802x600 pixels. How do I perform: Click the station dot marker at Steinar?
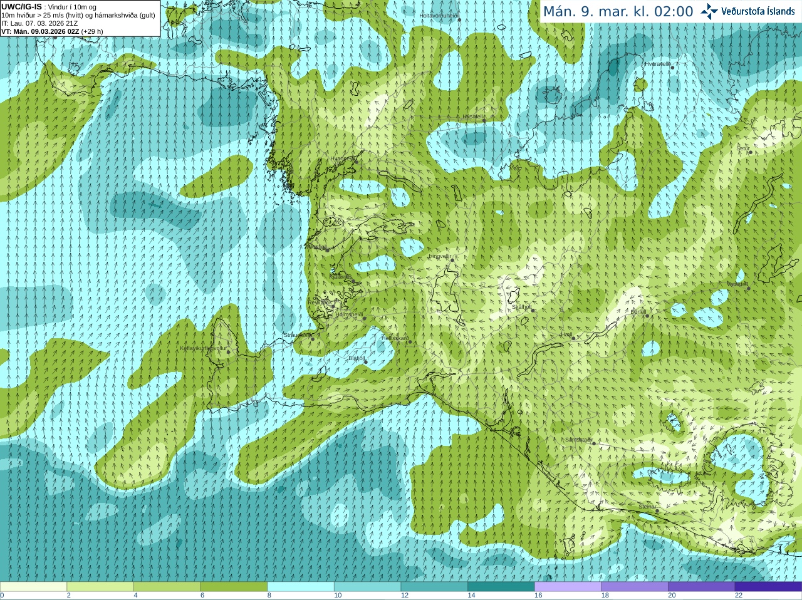click(x=657, y=511)
